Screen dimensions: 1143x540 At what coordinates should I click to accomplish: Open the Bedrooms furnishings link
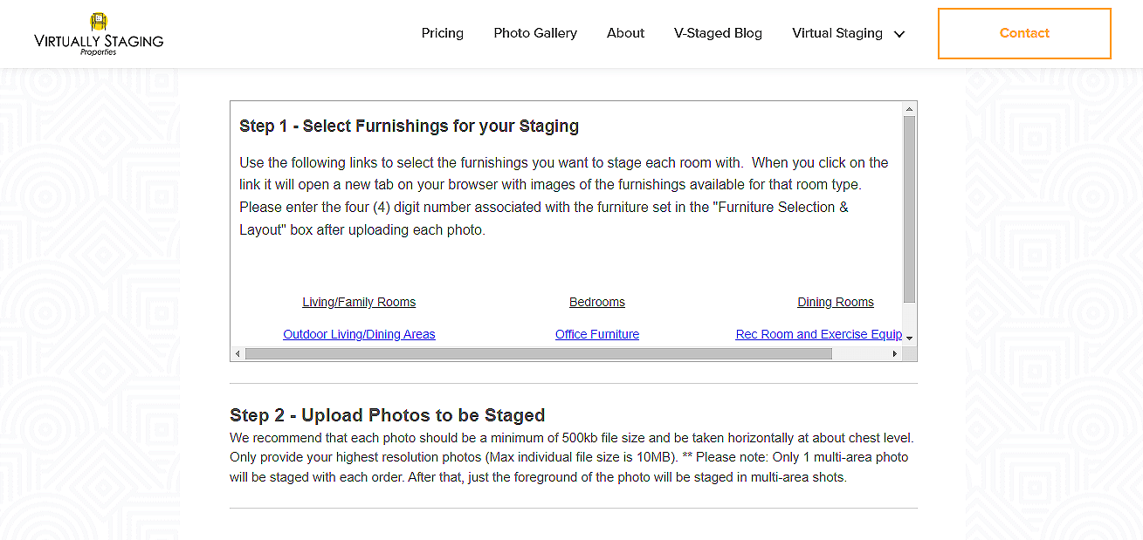pos(597,302)
